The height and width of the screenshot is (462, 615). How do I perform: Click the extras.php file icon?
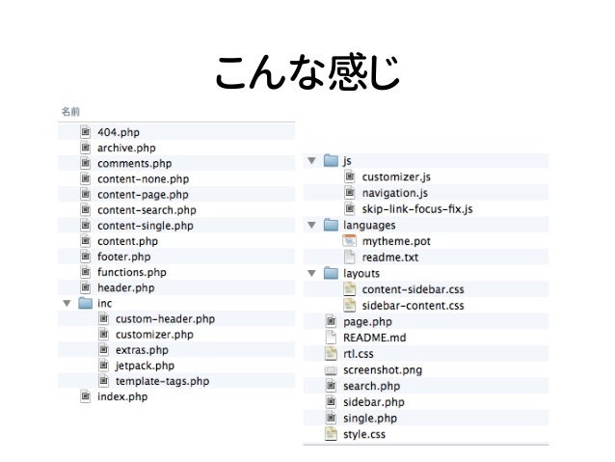pos(103,350)
